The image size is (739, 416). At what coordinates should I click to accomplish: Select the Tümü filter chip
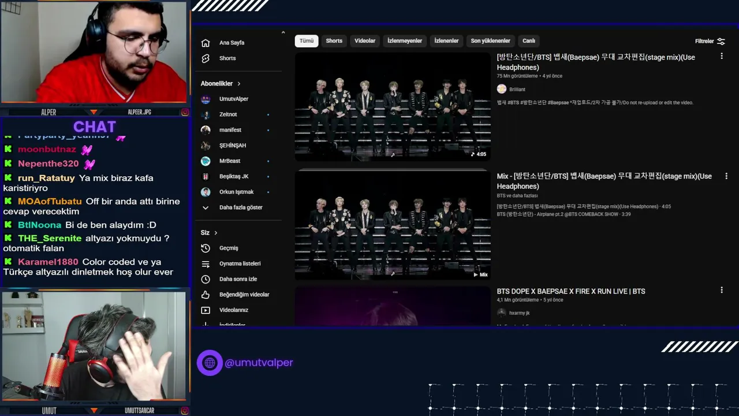(307, 41)
